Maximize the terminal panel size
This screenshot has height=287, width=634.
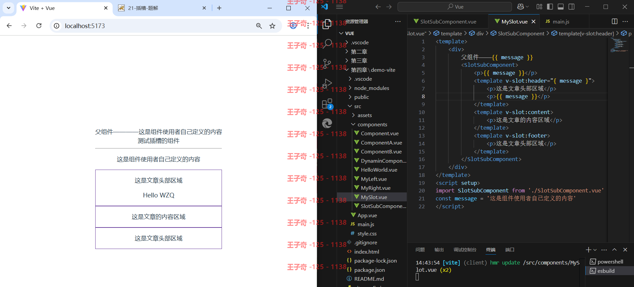pyautogui.click(x=614, y=250)
